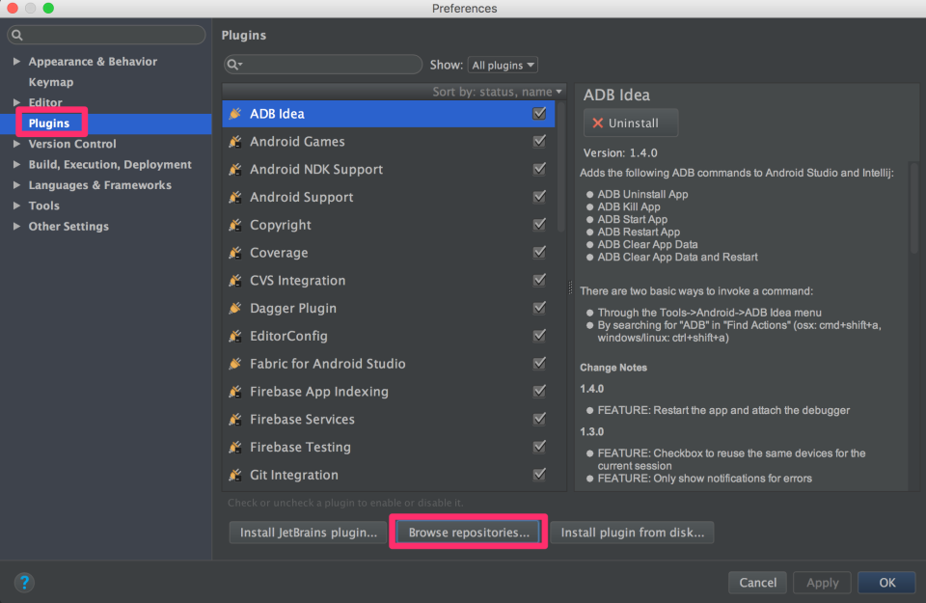Click the ADB Idea plugin icon
The image size is (926, 603).
click(x=234, y=113)
